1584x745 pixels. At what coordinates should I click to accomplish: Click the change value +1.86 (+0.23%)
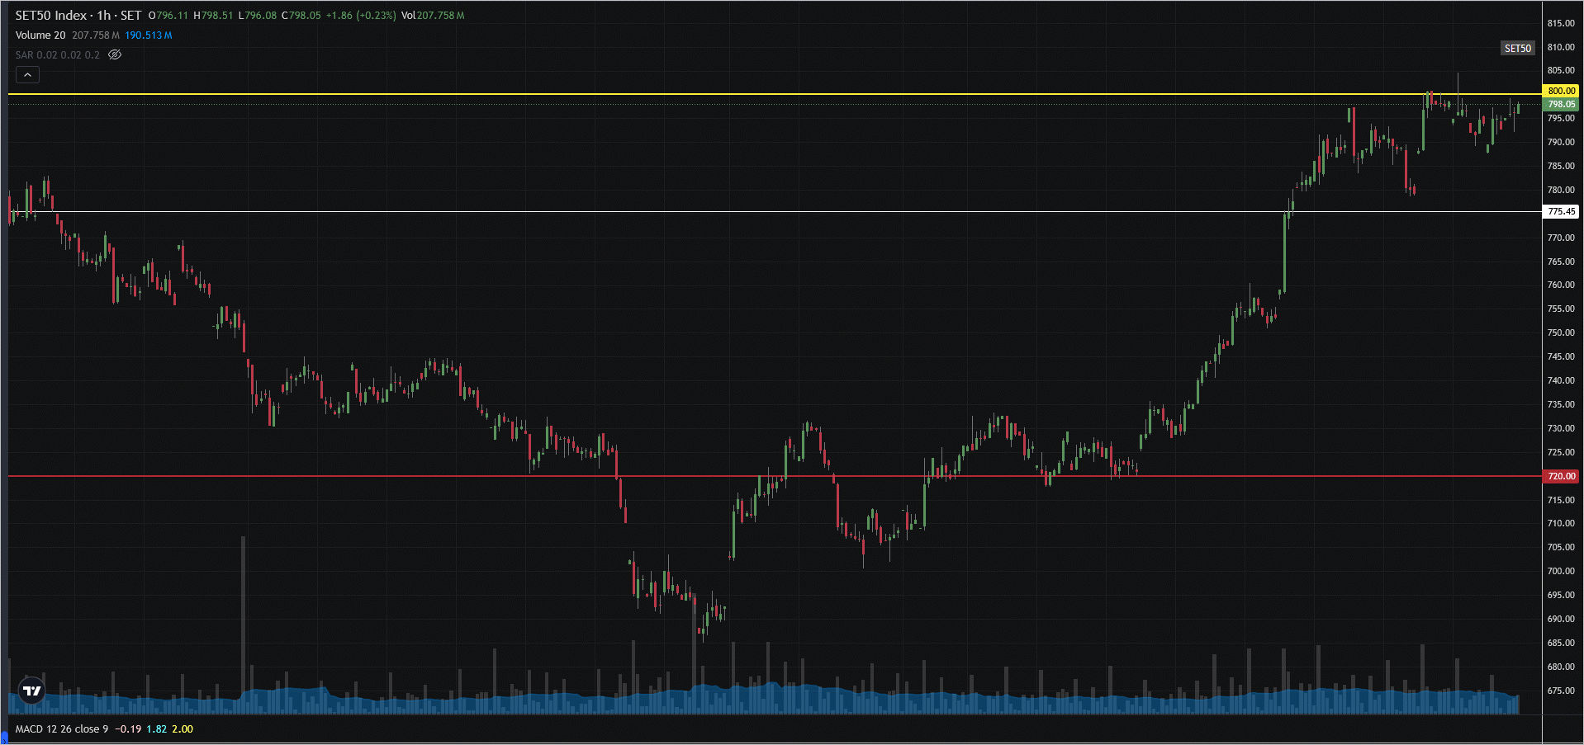click(x=361, y=16)
